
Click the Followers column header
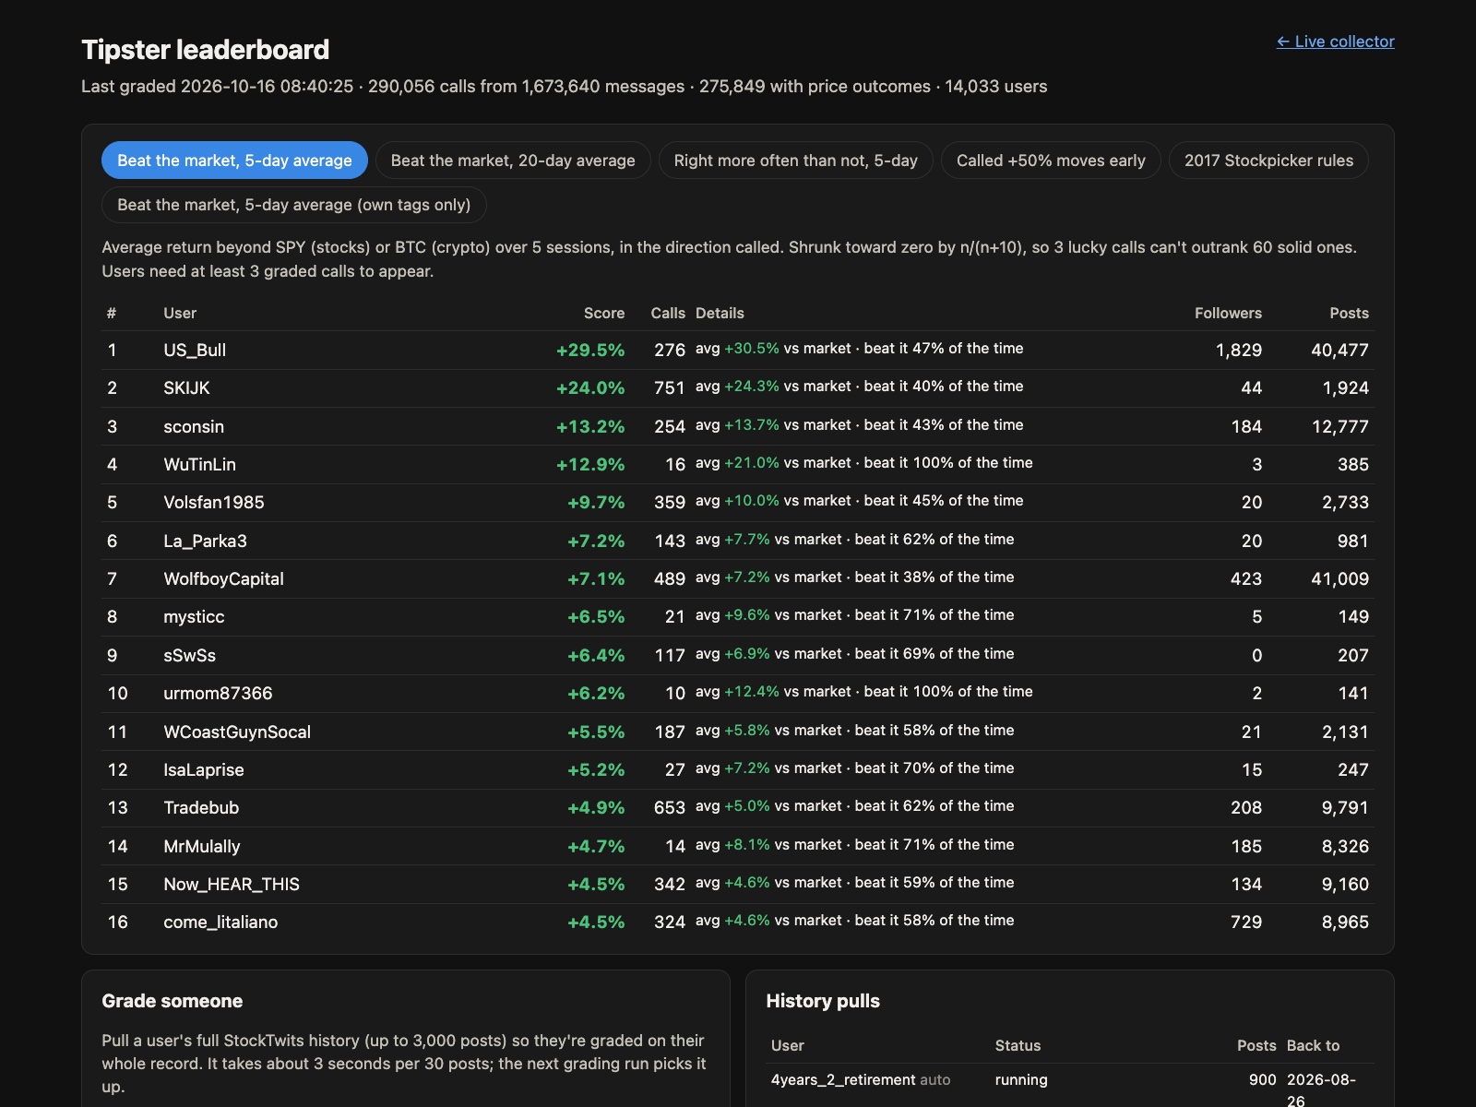click(x=1228, y=314)
